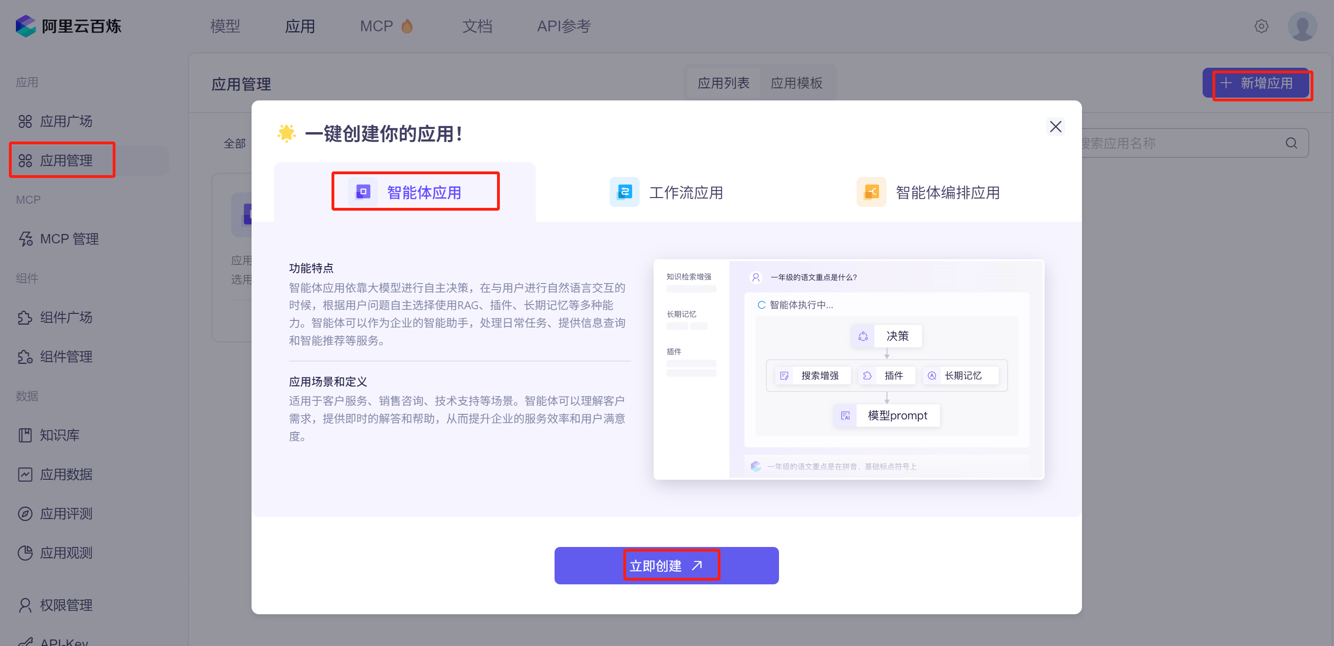Viewport: 1334px width, 646px height.
Task: Open the MCP top menu
Action: [376, 26]
